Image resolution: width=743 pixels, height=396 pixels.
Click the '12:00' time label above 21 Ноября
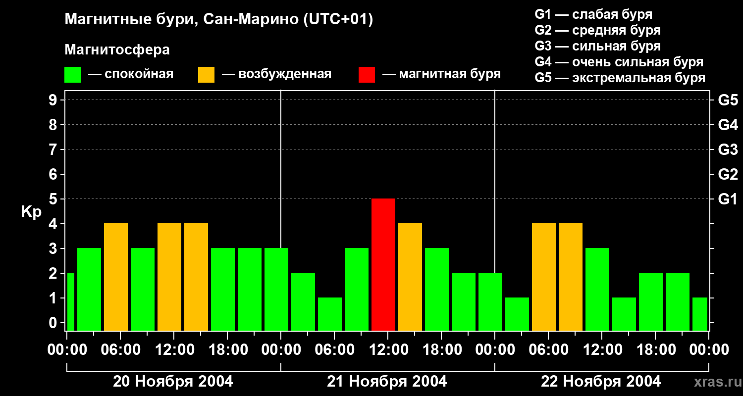click(x=388, y=350)
